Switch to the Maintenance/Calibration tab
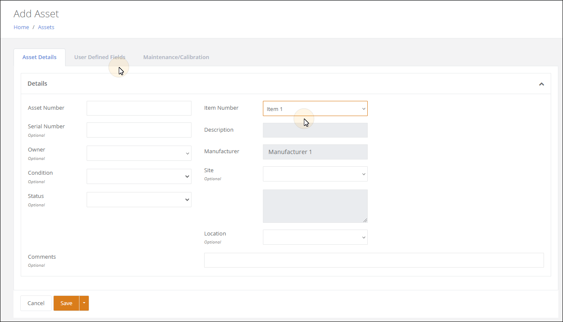563x322 pixels. point(176,57)
